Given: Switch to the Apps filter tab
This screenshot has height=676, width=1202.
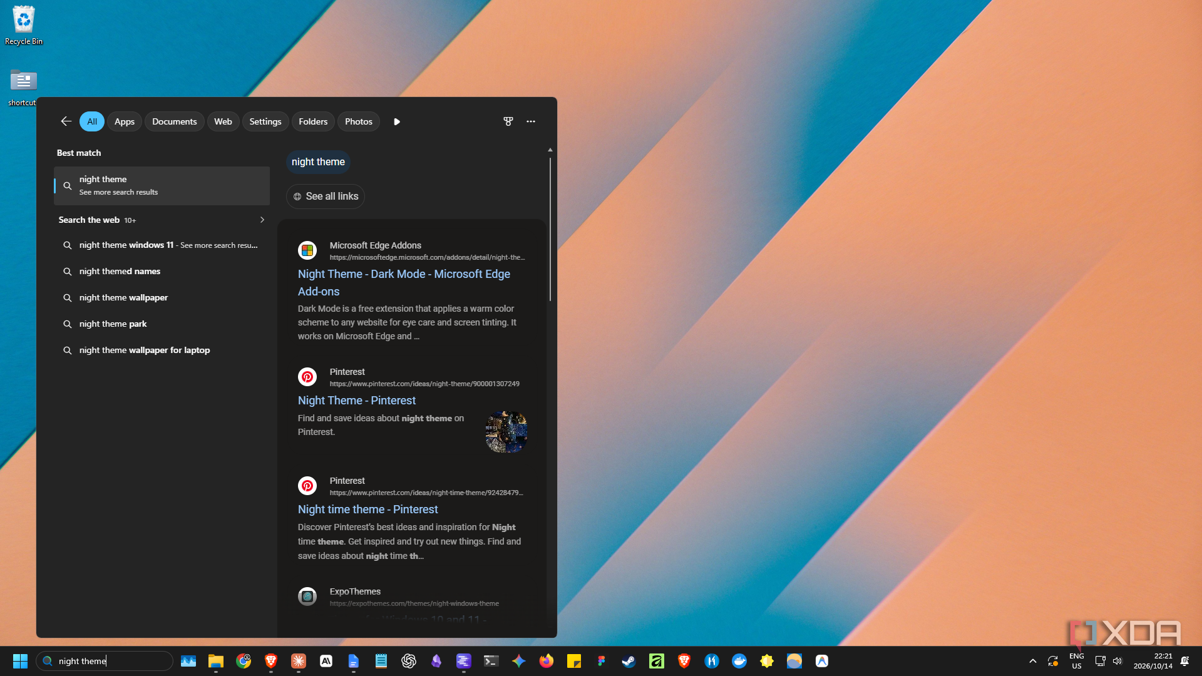Looking at the screenshot, I should pos(125,121).
